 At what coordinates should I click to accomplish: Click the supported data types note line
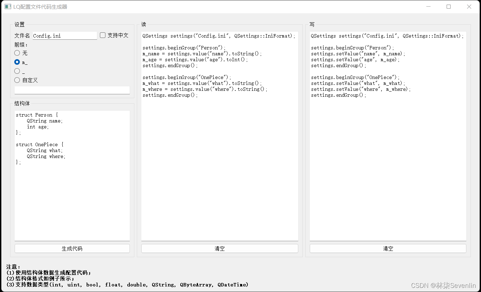click(x=127, y=285)
